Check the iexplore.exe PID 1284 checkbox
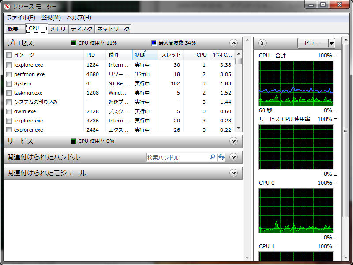This screenshot has height=265, width=353. pyautogui.click(x=9, y=65)
